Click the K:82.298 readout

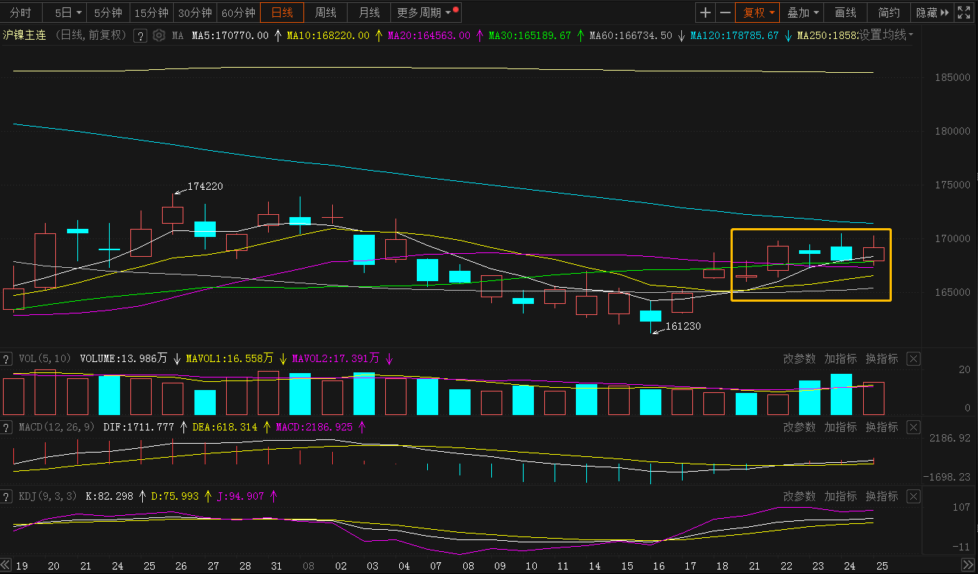(110, 497)
